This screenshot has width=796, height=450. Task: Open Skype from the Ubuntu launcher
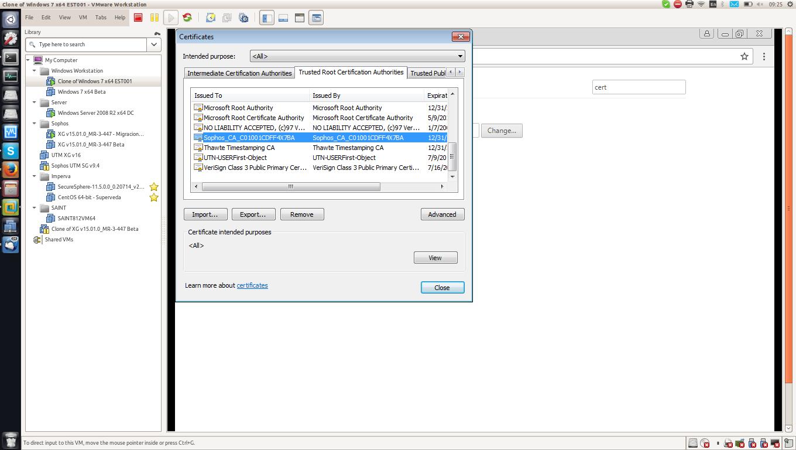click(x=11, y=151)
